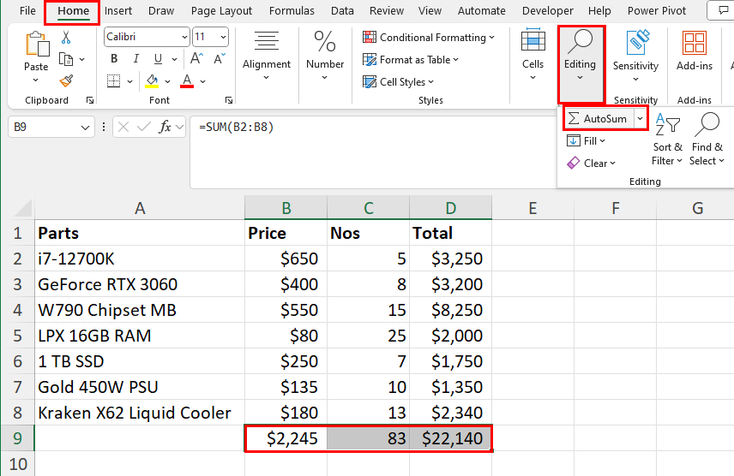Open the File tab

click(x=27, y=11)
